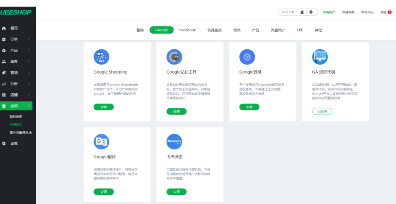Install the Google翻译 app
This screenshot has width=396, height=204.
point(104,192)
